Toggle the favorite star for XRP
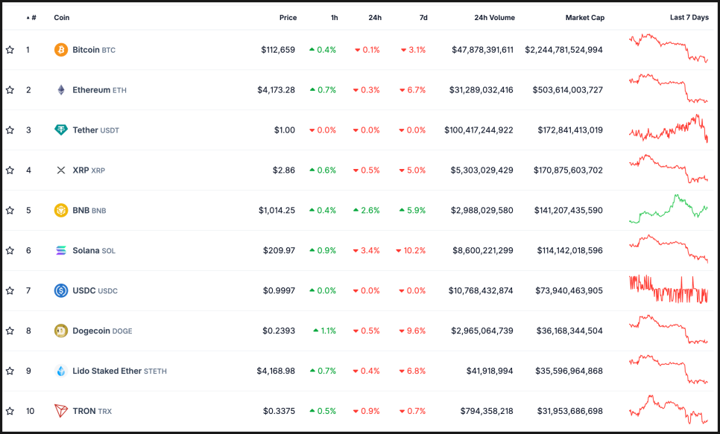 click(10, 170)
